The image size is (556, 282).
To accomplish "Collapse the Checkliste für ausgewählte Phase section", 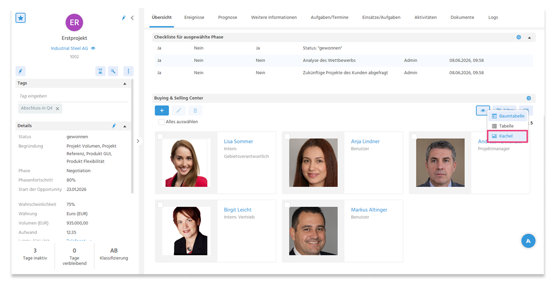I will pos(529,38).
